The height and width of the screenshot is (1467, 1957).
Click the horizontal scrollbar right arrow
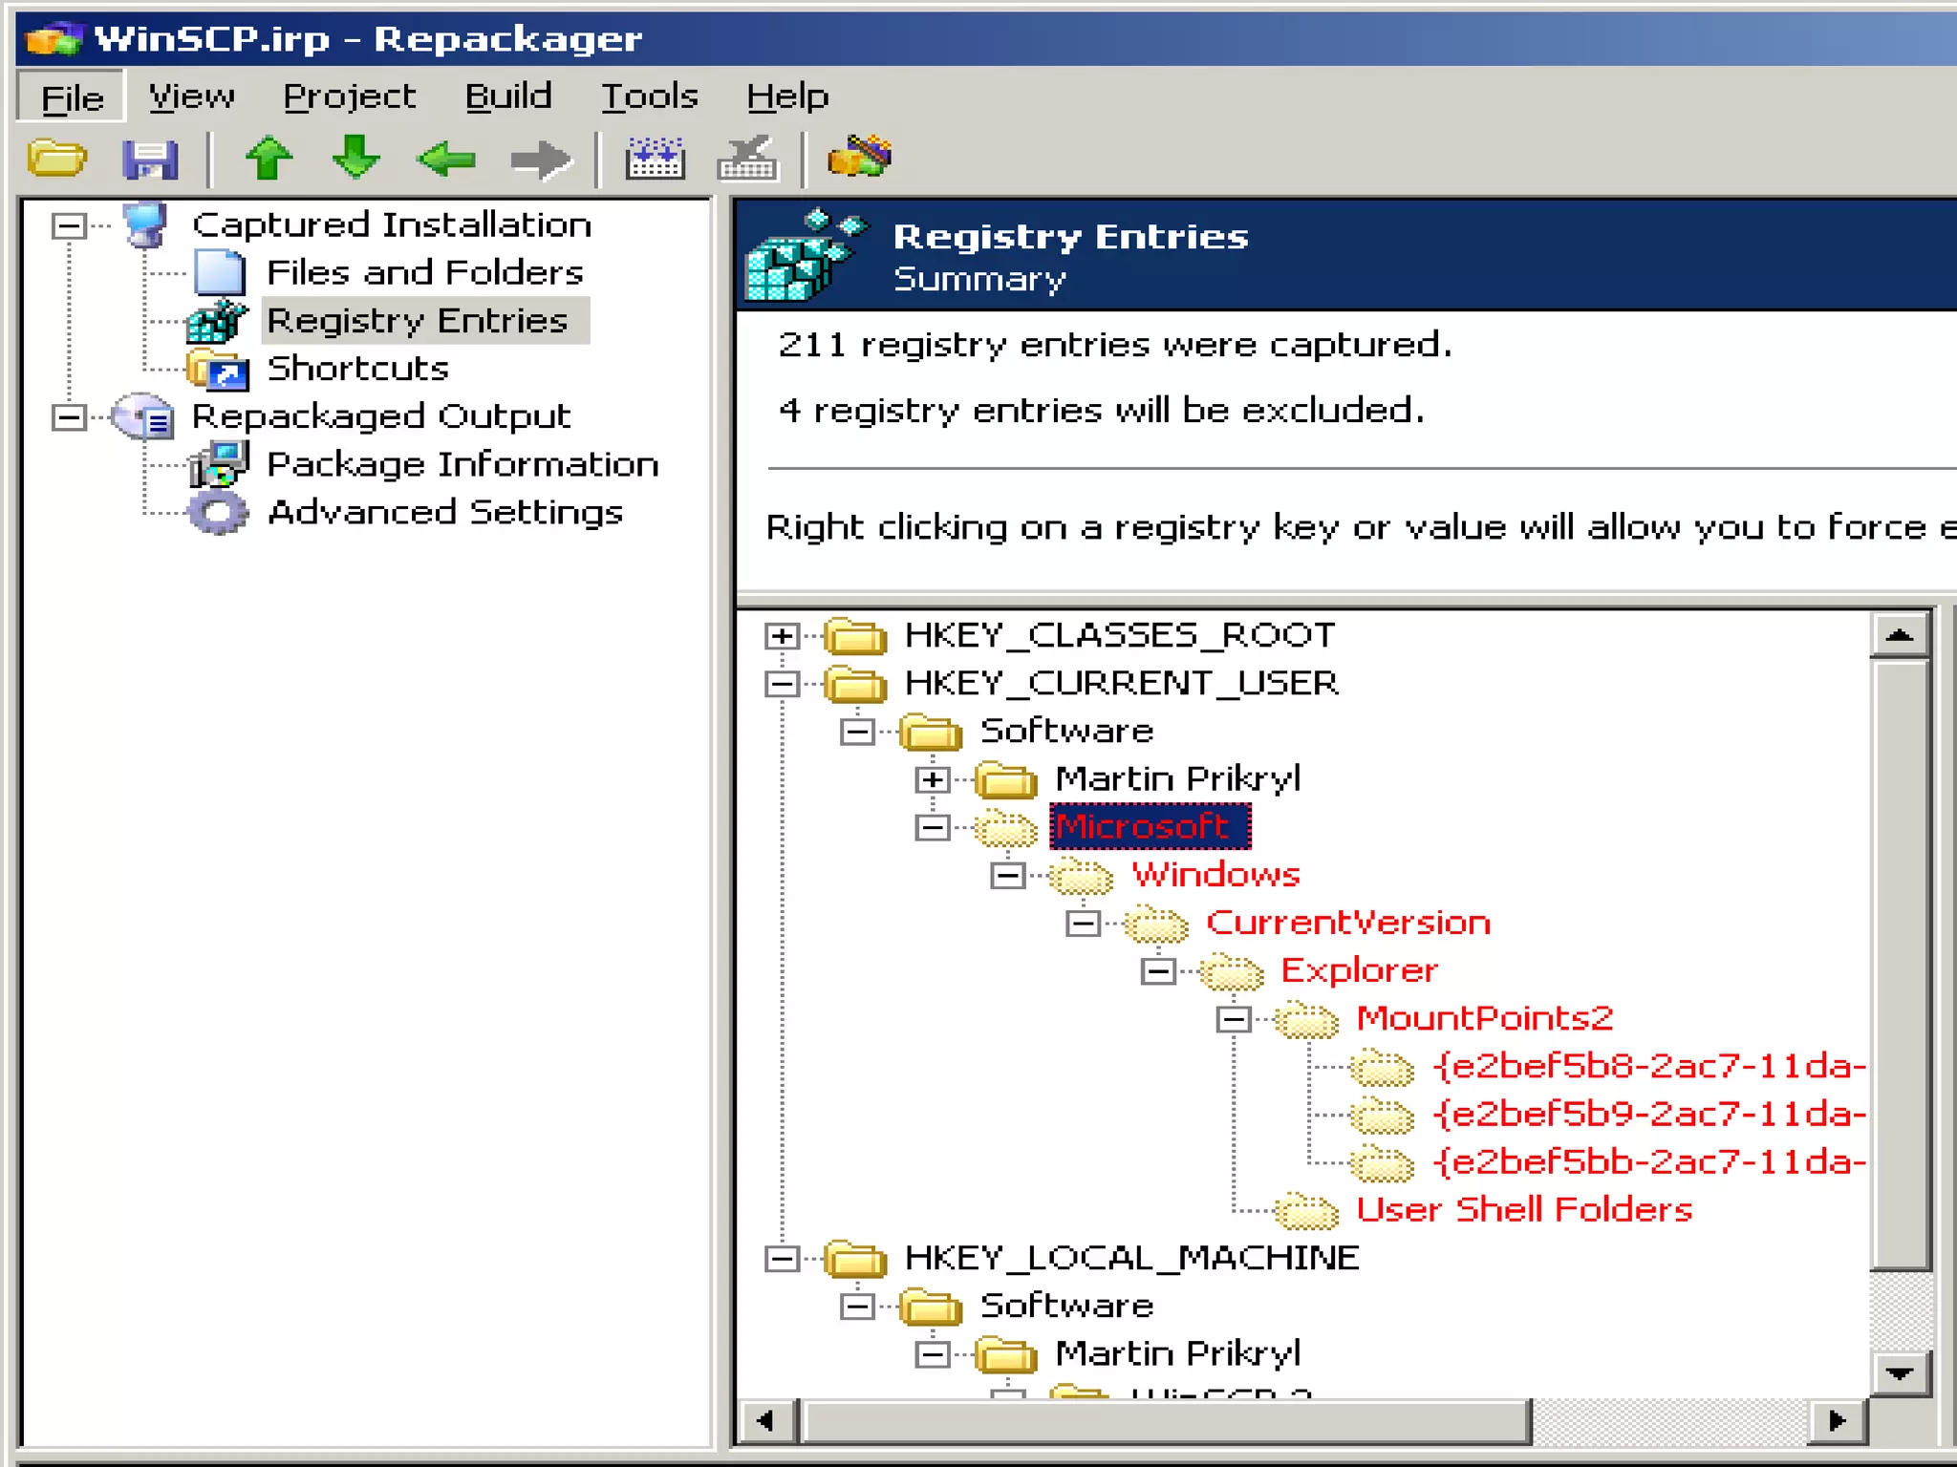click(1837, 1421)
